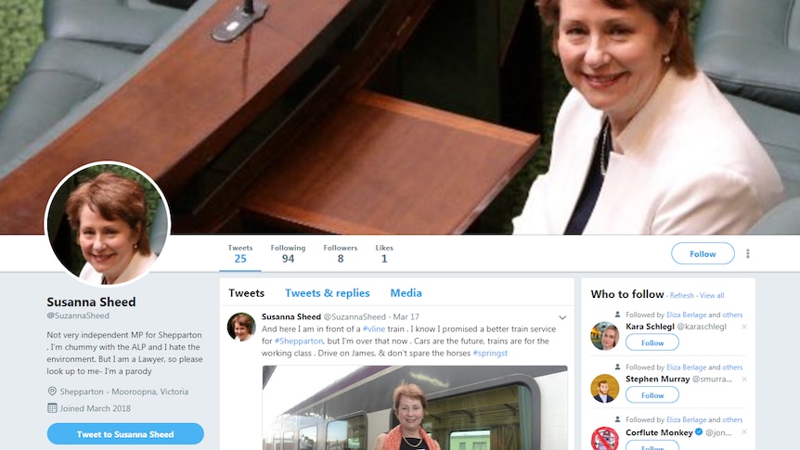Viewport: 800px width, 450px height.
Task: Dismiss Corflute Monkey follow suggestion
Action: click(x=744, y=431)
